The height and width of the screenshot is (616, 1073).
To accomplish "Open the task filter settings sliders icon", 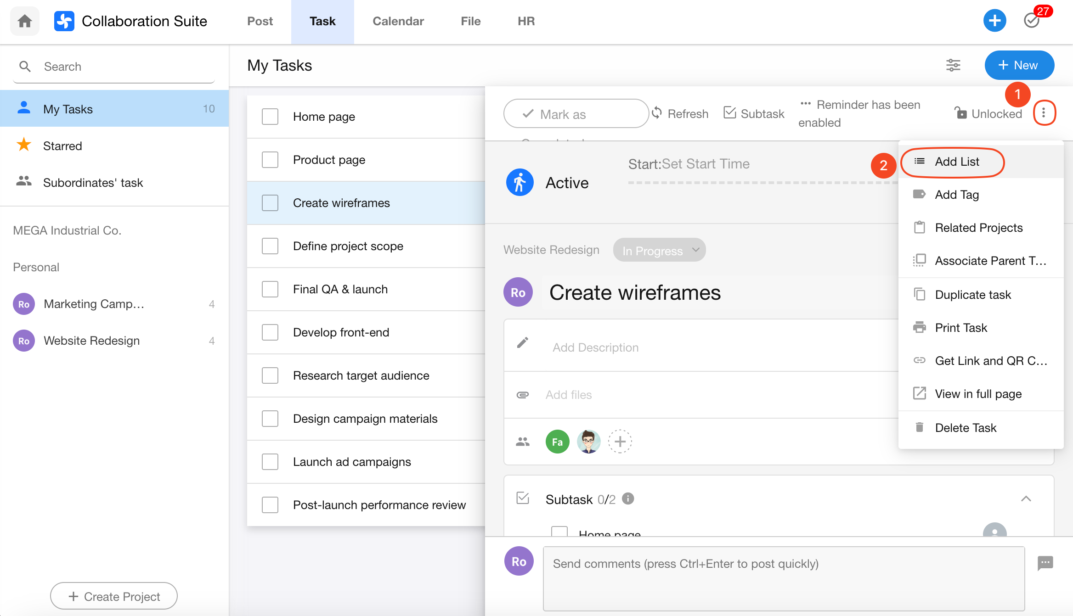I will coord(953,65).
